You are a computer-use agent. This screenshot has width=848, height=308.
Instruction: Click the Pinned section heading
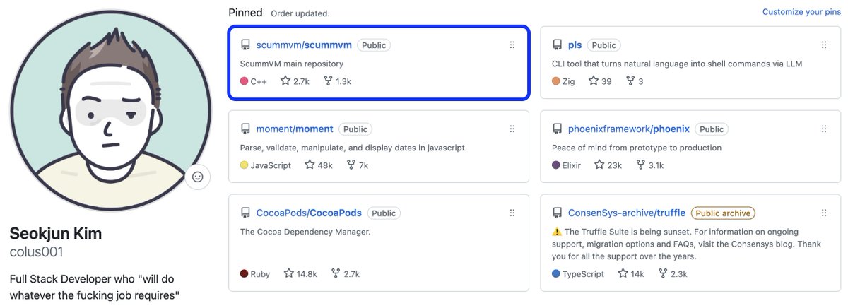245,12
